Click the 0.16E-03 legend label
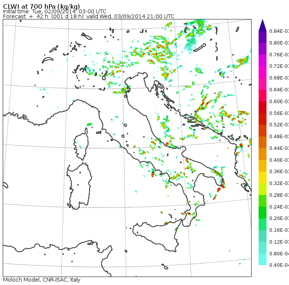The height and width of the screenshot is (285, 289). coord(279,230)
